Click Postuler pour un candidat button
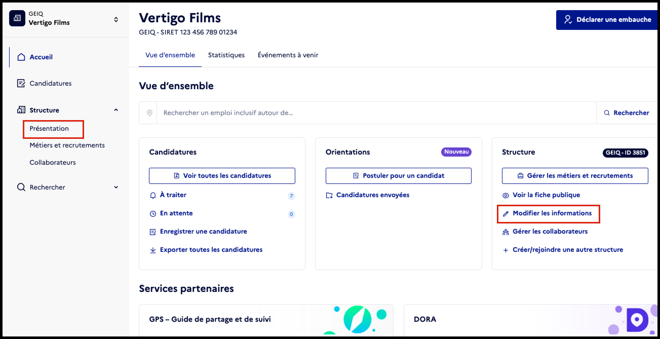This screenshot has height=339, width=660. [398, 176]
